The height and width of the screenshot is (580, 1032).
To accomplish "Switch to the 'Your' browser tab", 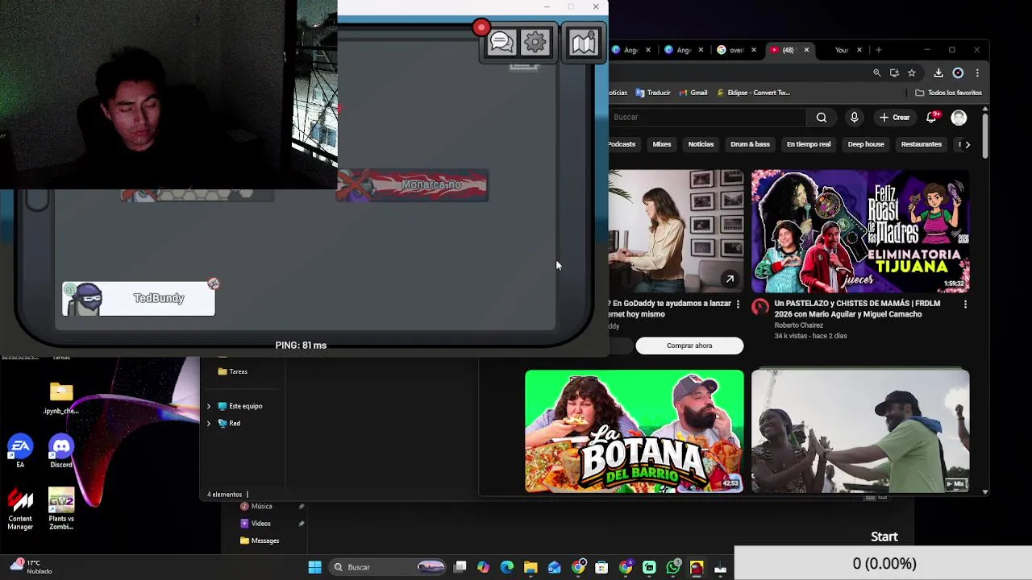I will click(x=841, y=50).
